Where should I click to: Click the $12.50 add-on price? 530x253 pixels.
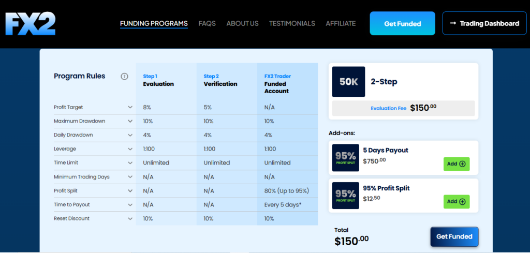pyautogui.click(x=372, y=199)
